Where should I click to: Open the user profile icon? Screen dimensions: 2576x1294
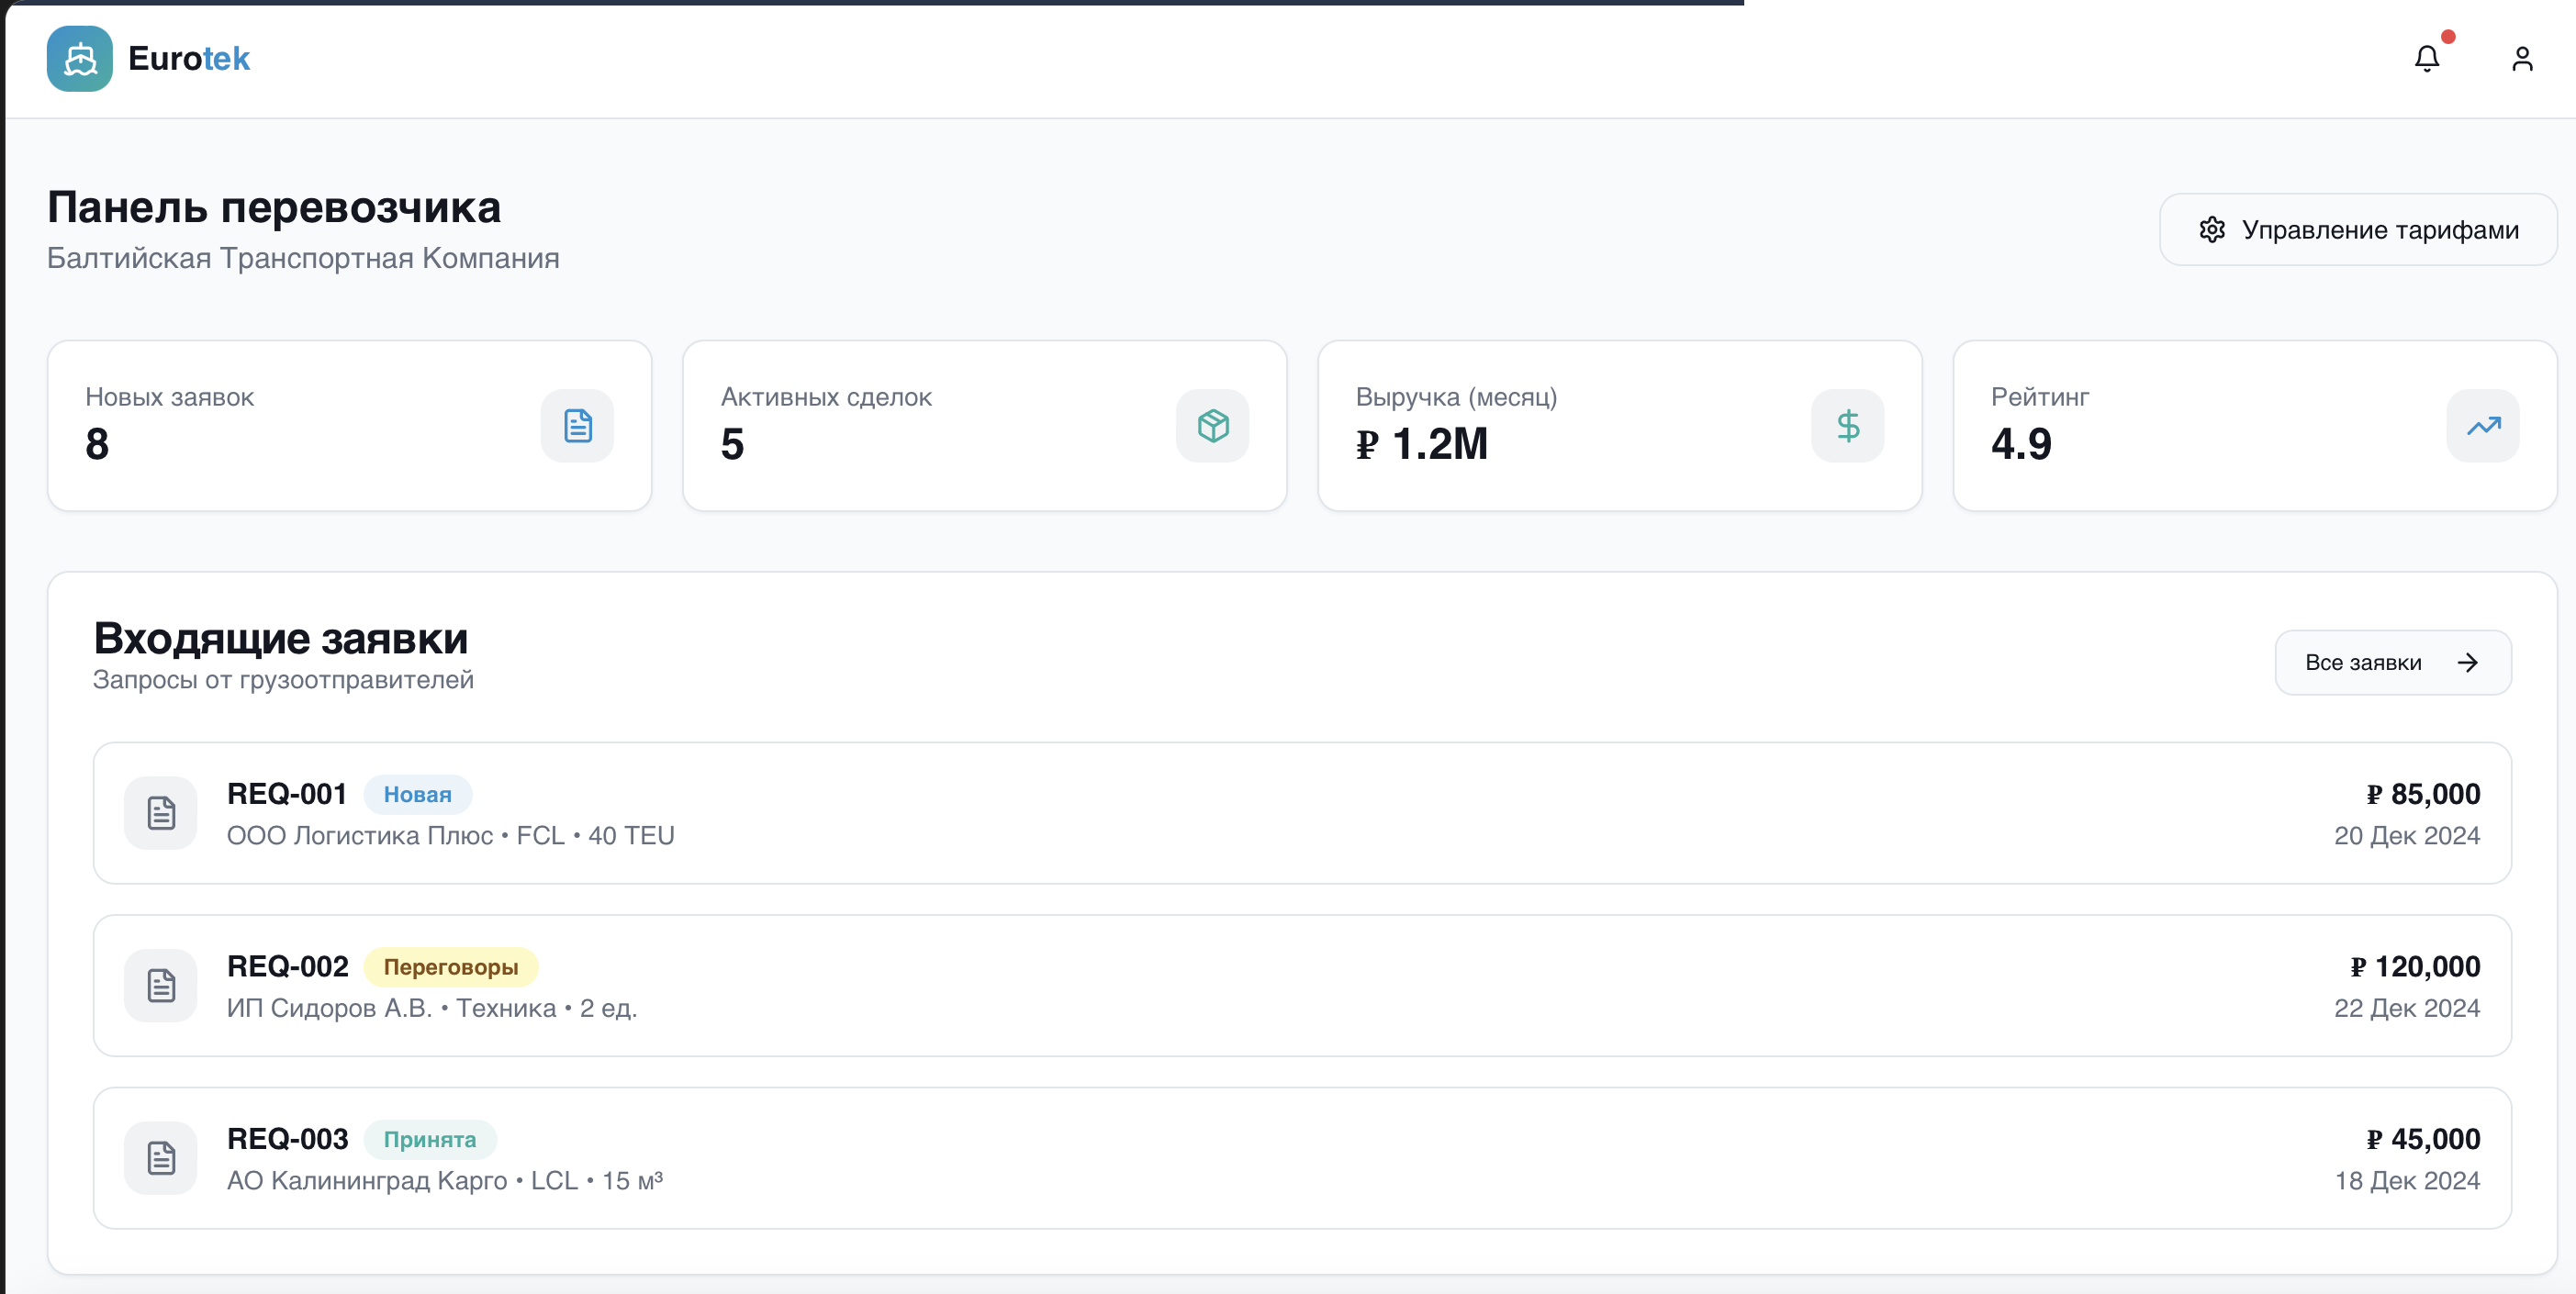click(2521, 59)
